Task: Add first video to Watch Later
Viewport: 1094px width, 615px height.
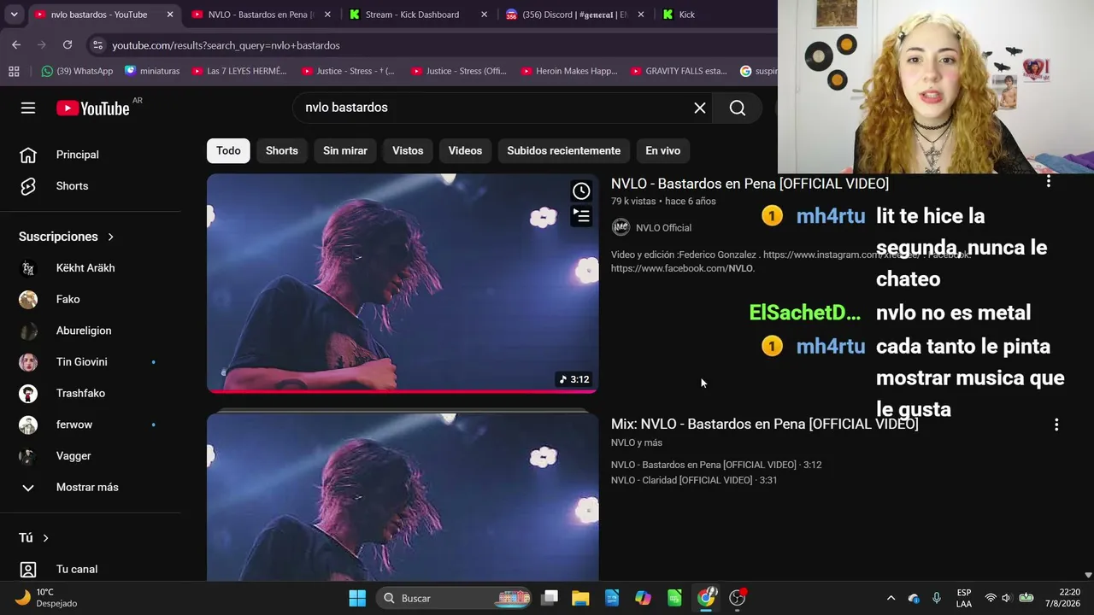Action: coord(581,191)
